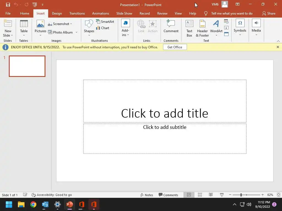
Task: Click the zoom slider handle
Action: tap(241, 195)
